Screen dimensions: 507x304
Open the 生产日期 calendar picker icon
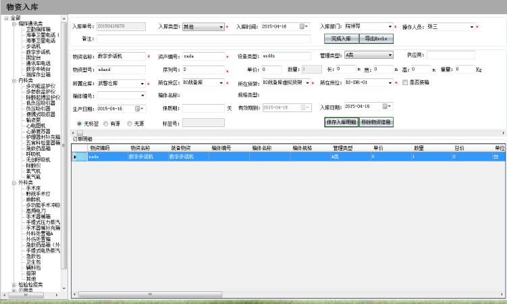click(x=138, y=109)
